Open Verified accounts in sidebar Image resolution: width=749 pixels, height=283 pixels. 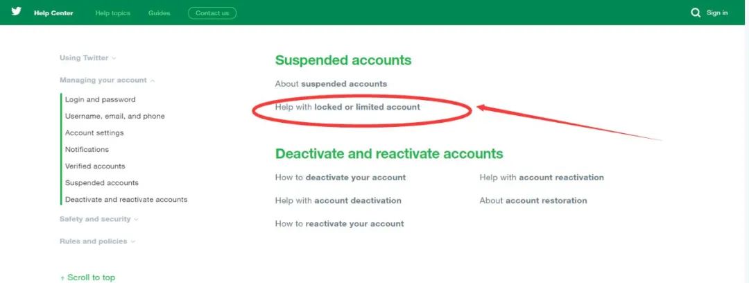click(x=95, y=166)
